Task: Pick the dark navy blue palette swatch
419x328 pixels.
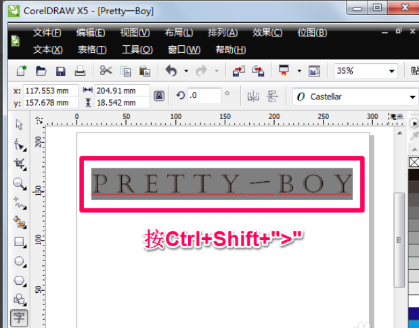Action: (x=414, y=313)
